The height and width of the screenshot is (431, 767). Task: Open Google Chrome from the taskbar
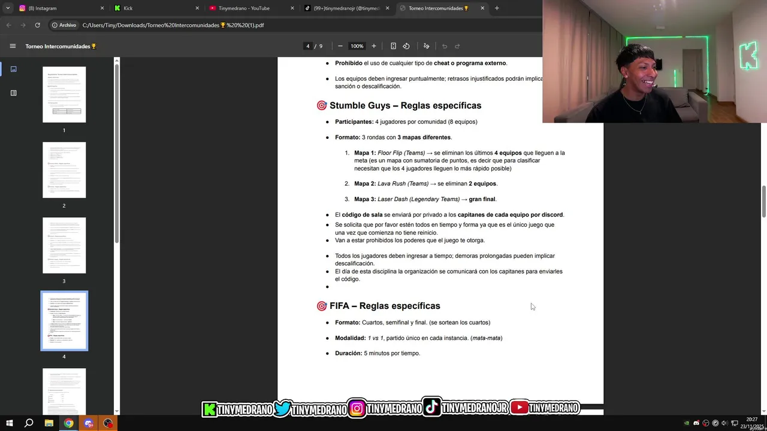[69, 423]
